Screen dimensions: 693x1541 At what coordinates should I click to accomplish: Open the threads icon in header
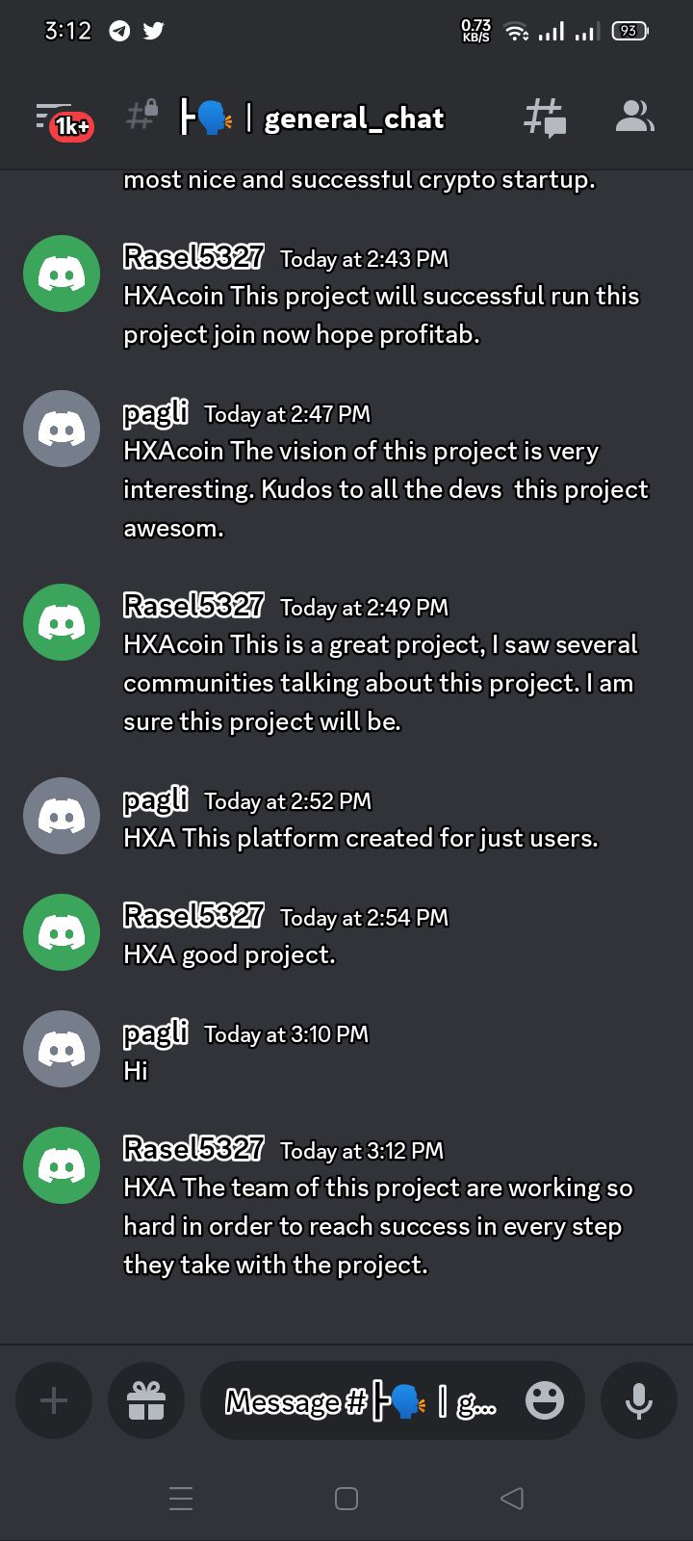point(545,118)
